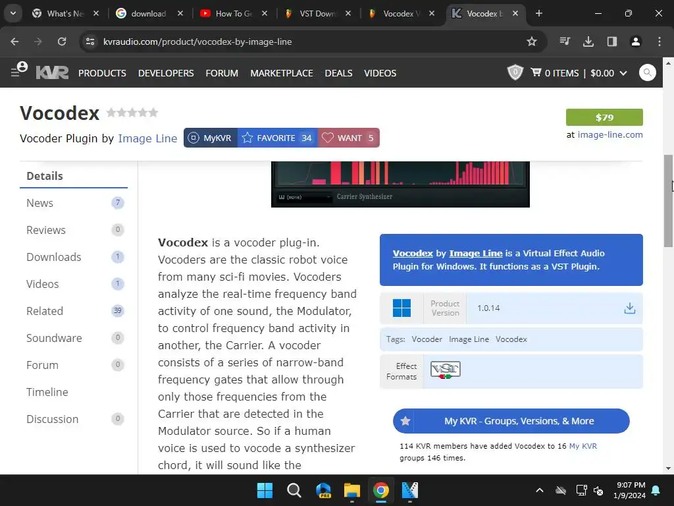Click the green $79 price button
The height and width of the screenshot is (506, 674).
click(604, 117)
